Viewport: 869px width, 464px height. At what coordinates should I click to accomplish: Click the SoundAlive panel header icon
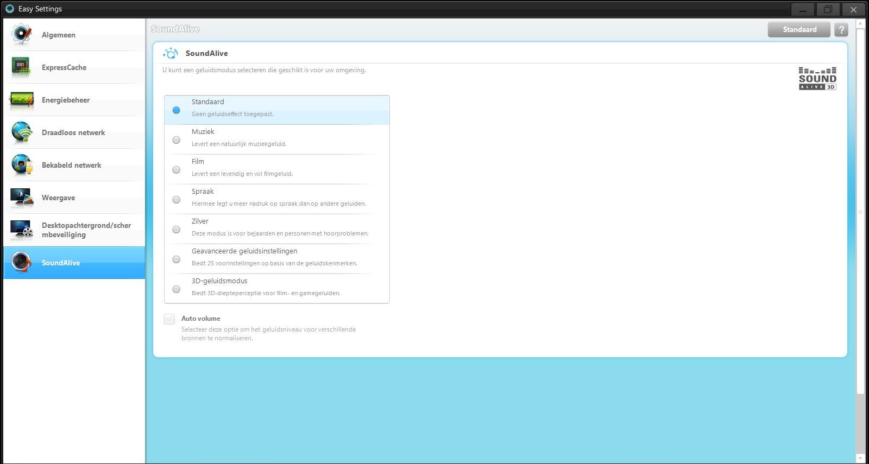pyautogui.click(x=171, y=53)
